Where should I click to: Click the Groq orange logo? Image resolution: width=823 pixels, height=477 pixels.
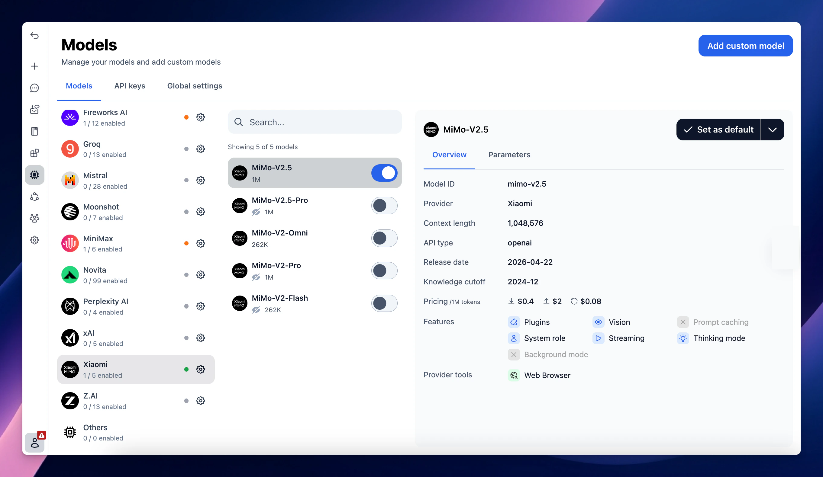70,149
